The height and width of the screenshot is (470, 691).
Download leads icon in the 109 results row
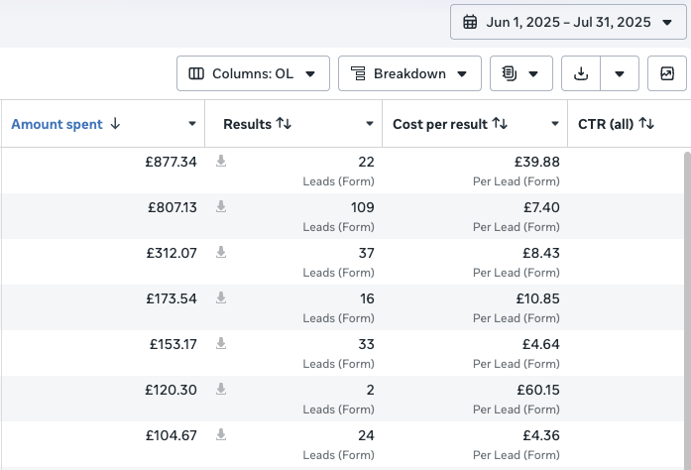pyautogui.click(x=221, y=206)
